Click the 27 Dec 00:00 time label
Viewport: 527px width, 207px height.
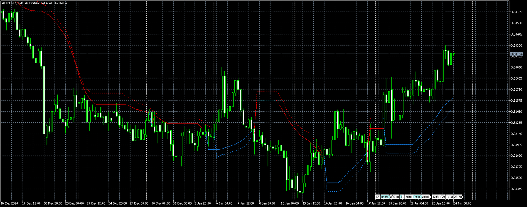(x=138, y=203)
